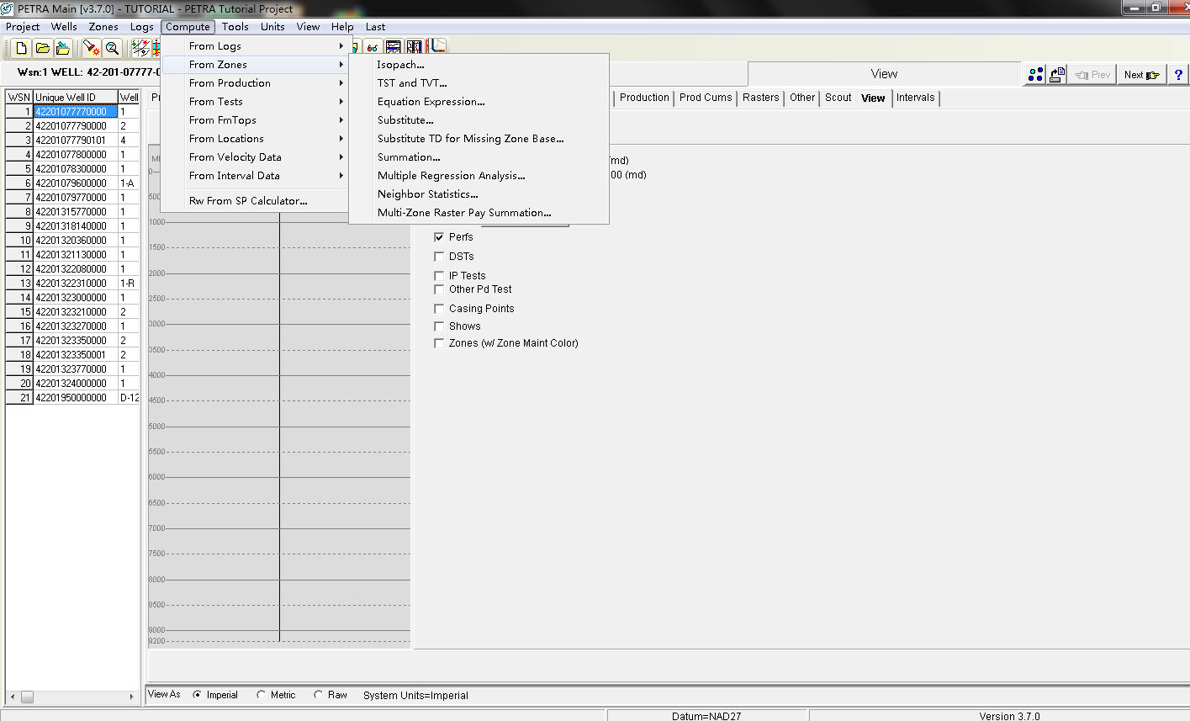Click the Unique Well ID column header
The height and width of the screenshot is (721, 1190).
click(76, 98)
